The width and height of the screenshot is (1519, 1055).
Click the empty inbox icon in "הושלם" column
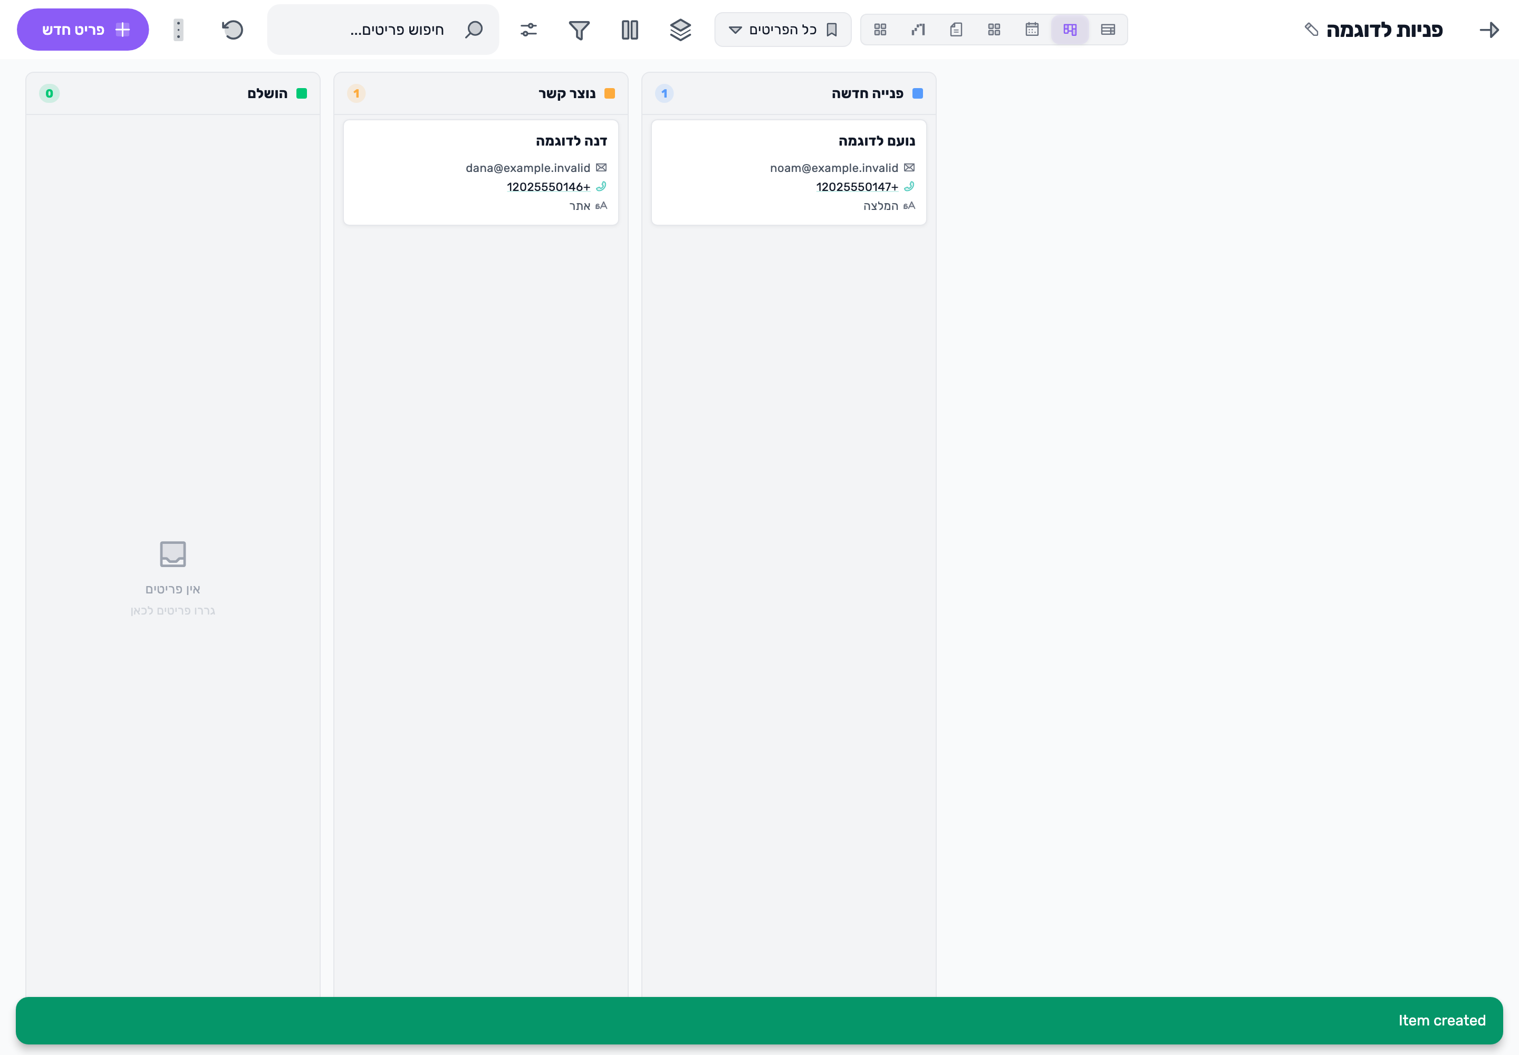point(173,554)
